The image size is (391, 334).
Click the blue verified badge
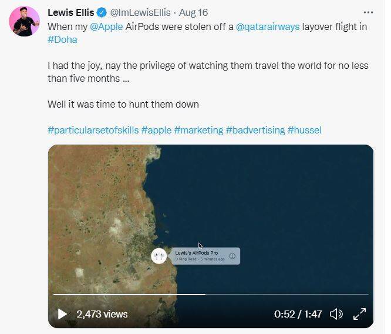(102, 12)
